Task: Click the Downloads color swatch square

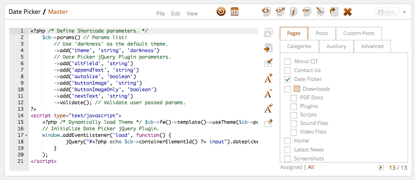Action: pos(297,89)
